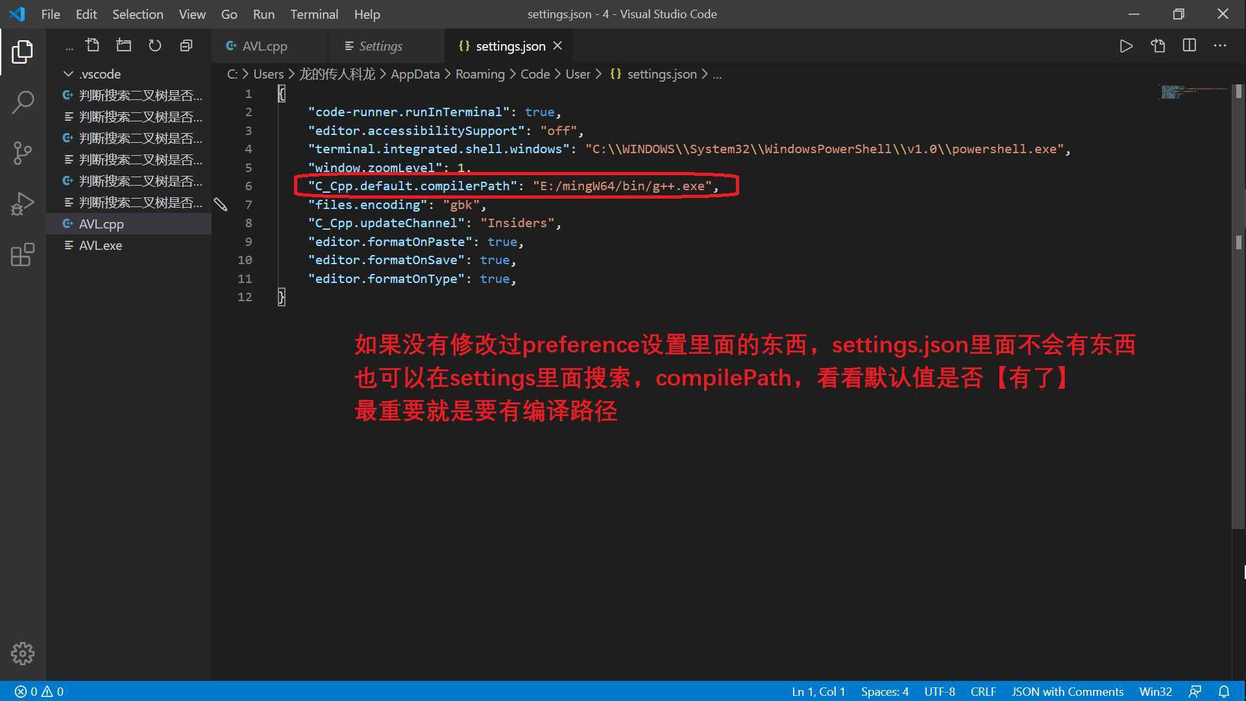Open the File menu
This screenshot has width=1246, height=701.
pos(51,14)
